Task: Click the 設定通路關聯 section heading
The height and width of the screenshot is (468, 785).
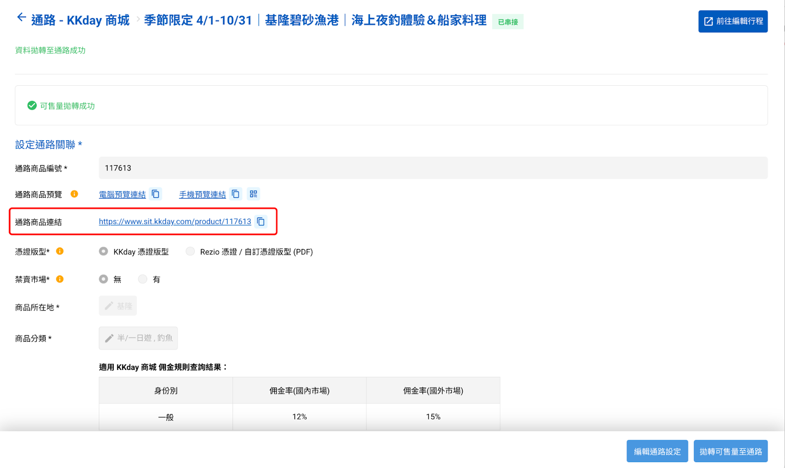Action: tap(49, 145)
